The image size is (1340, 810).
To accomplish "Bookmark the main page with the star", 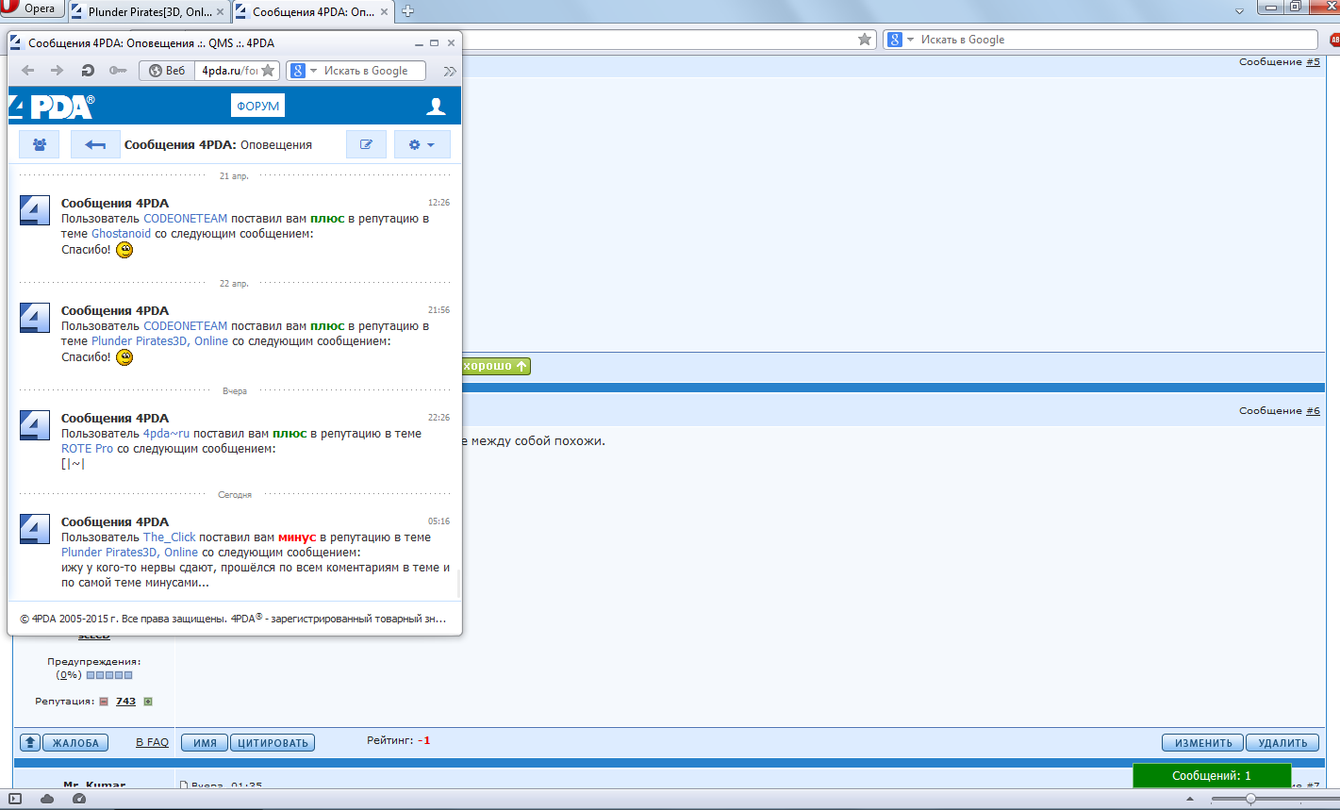I will (865, 40).
